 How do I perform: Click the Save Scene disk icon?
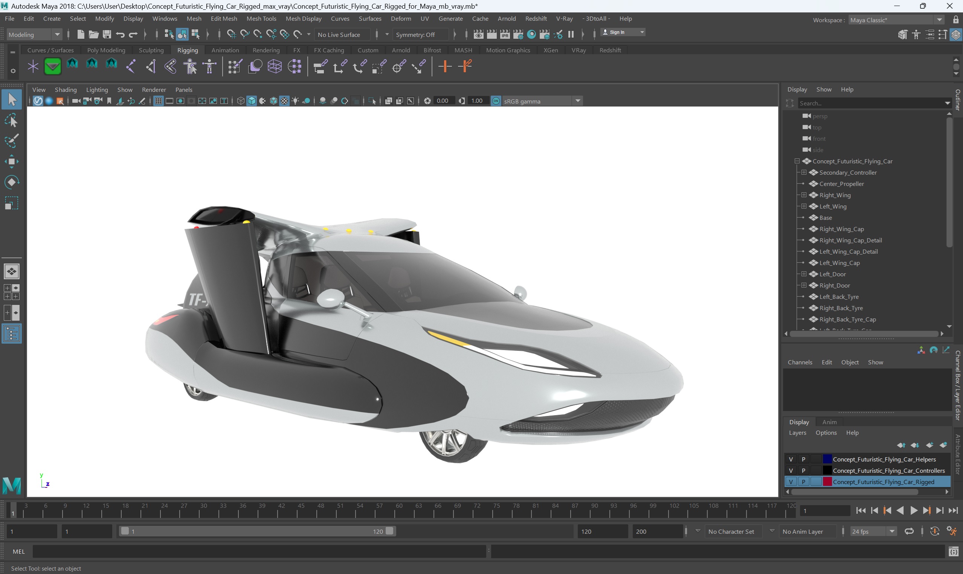click(x=107, y=34)
